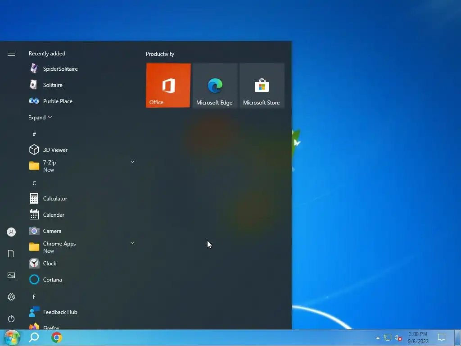Expand the Start menu hamburger navigation
Image resolution: width=461 pixels, height=346 pixels.
click(11, 54)
